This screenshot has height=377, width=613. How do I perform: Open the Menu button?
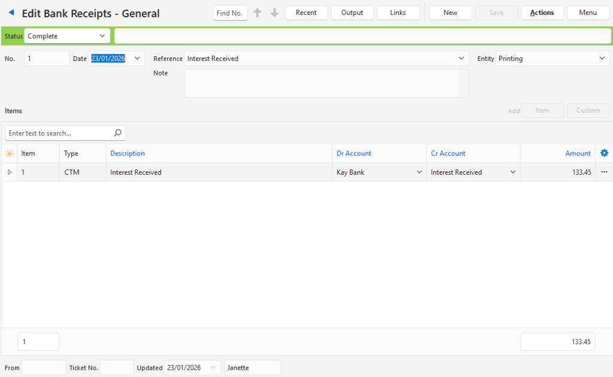(x=588, y=13)
